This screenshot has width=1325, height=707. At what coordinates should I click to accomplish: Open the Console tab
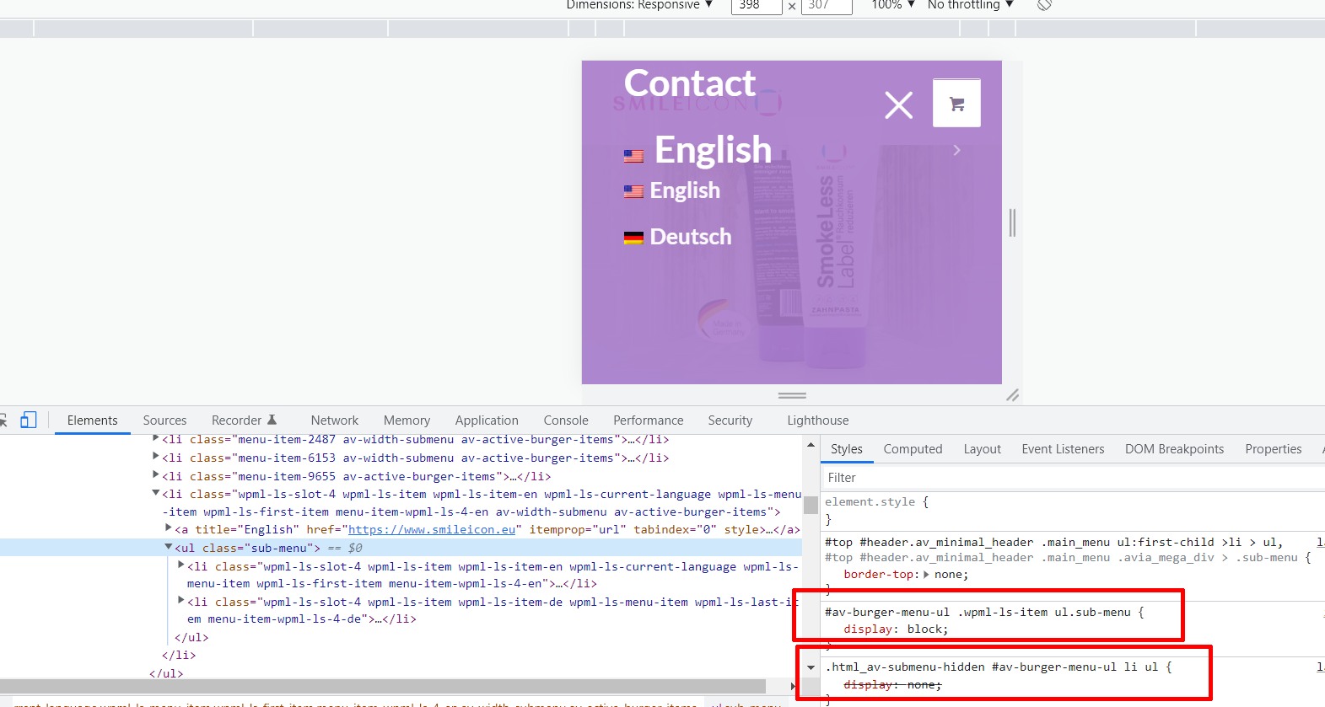[566, 420]
